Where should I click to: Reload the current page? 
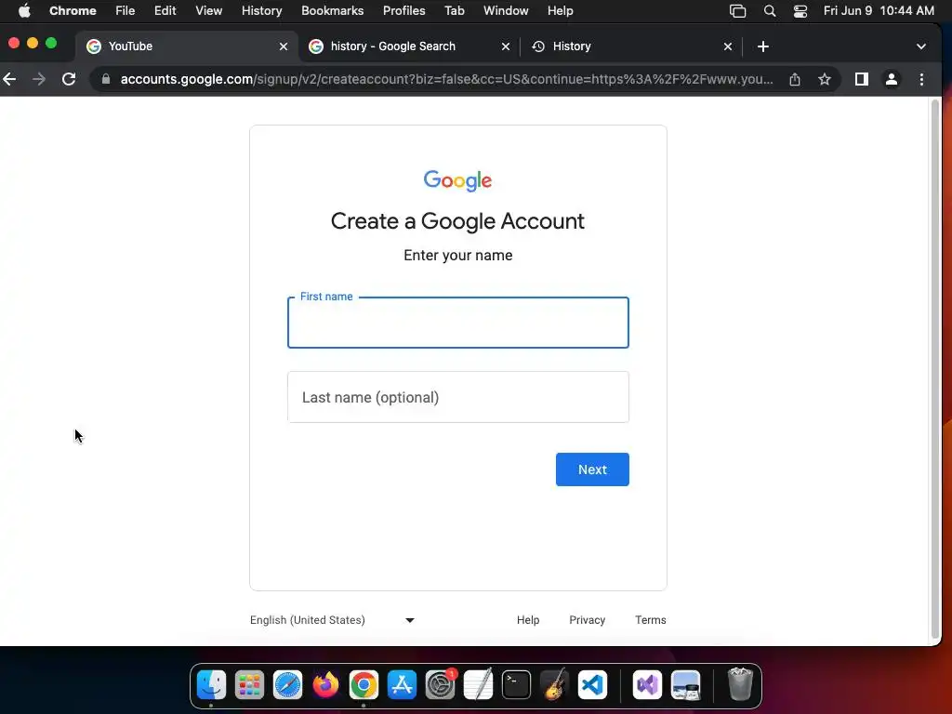click(x=69, y=79)
